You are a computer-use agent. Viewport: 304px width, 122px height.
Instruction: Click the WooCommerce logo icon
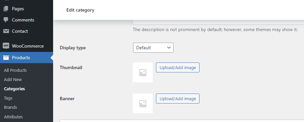coord(6,46)
